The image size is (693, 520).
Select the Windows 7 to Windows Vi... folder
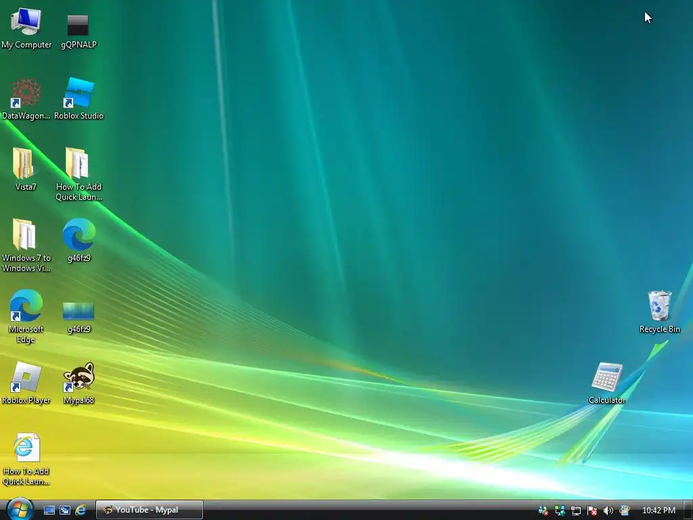coord(26,245)
